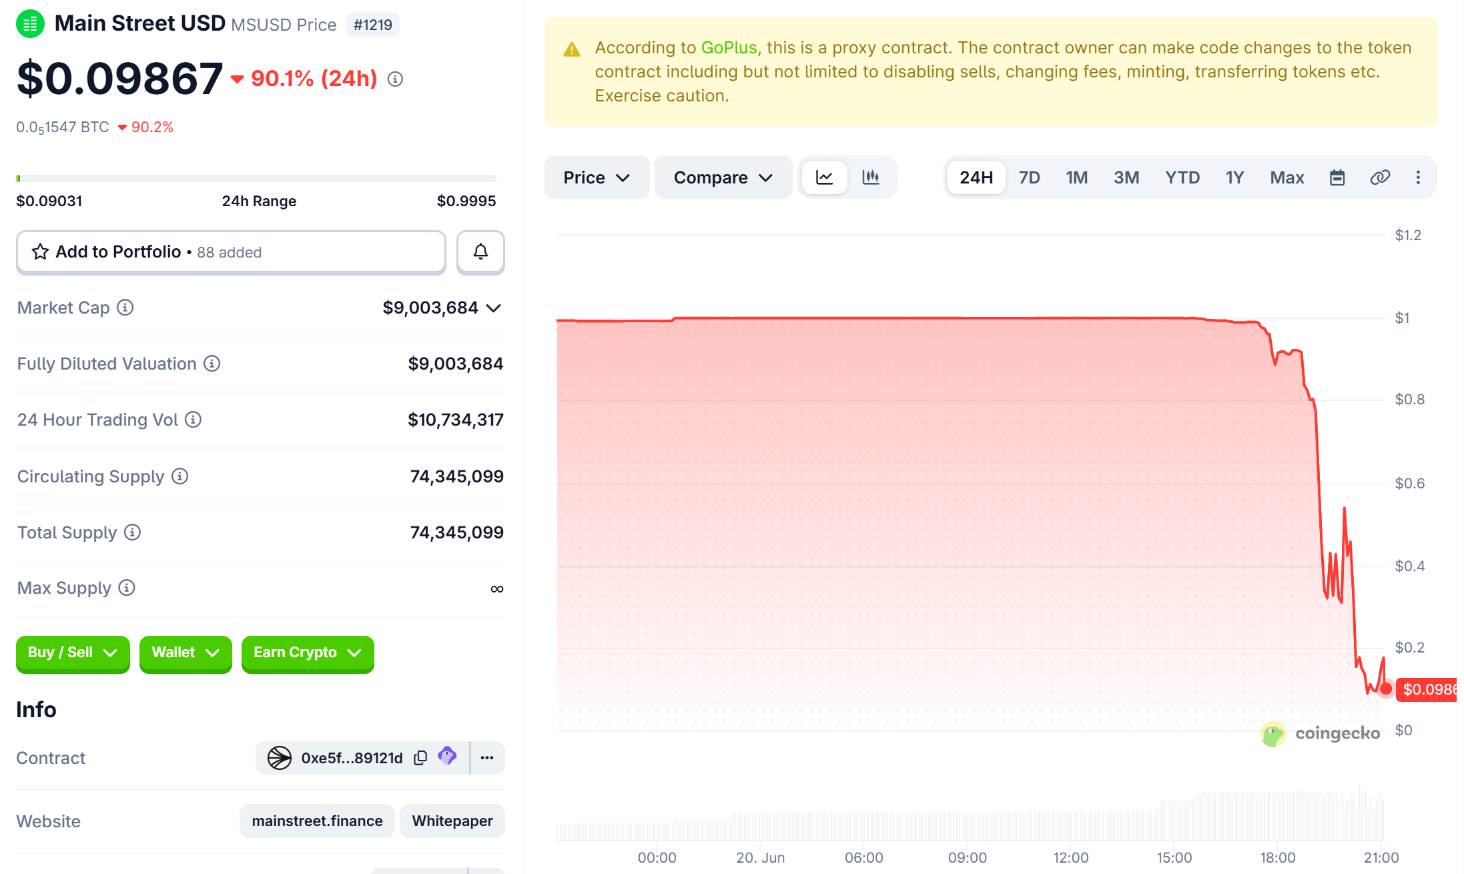The width and height of the screenshot is (1464, 874).
Task: Click the price alert bell button
Action: click(x=480, y=252)
